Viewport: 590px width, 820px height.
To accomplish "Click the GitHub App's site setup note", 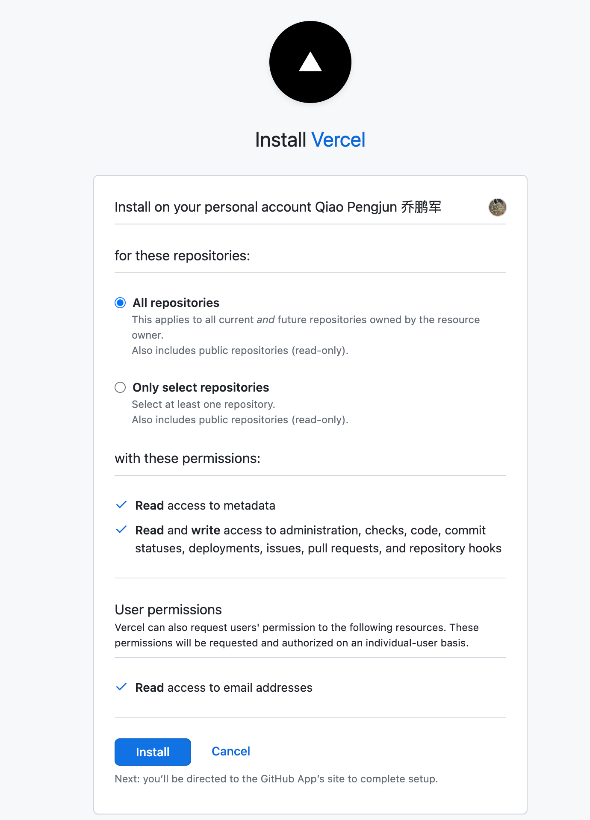I will point(276,779).
